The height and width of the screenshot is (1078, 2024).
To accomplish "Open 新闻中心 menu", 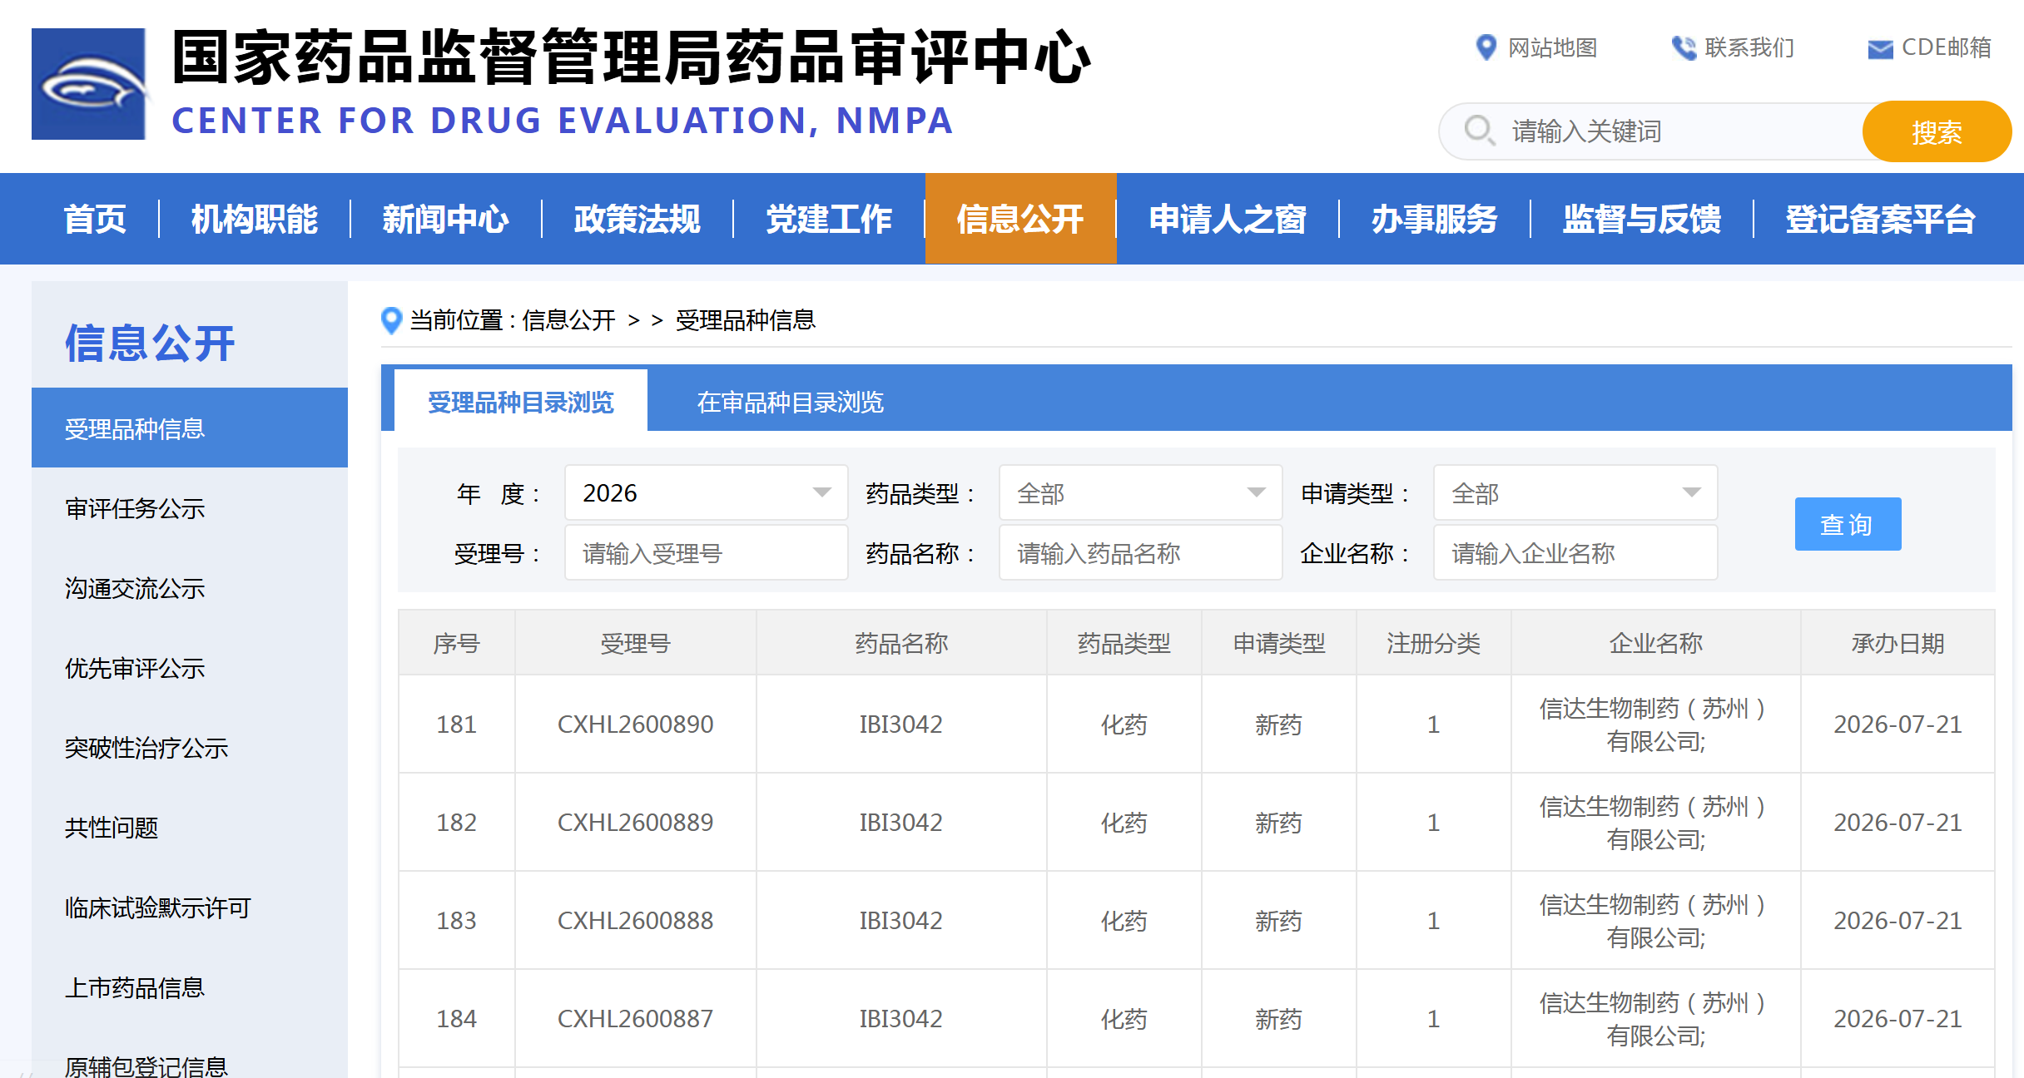I will [445, 219].
